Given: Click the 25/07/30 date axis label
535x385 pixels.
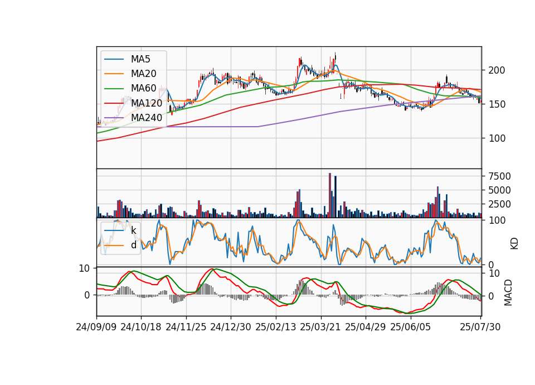Looking at the screenshot, I should coord(480,327).
